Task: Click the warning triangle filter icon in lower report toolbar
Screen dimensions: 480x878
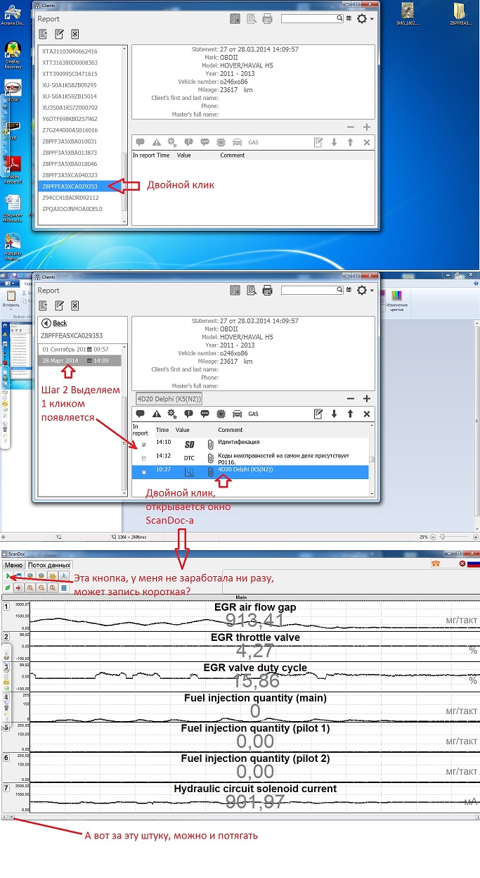Action: coord(157,414)
